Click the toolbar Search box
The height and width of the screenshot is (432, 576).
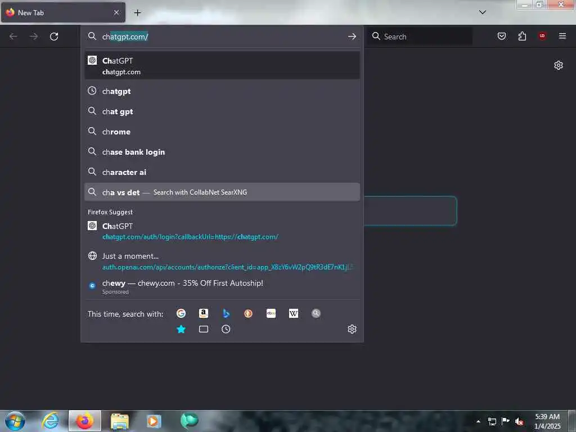(x=420, y=37)
